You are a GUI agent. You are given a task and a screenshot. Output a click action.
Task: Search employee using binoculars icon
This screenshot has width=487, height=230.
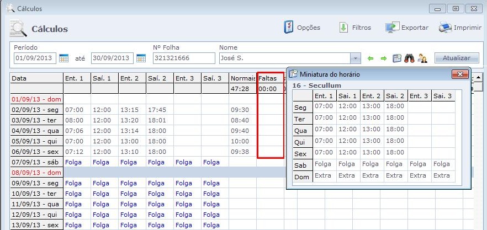point(409,58)
